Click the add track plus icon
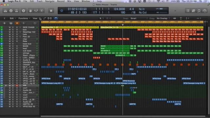 point(4,23)
